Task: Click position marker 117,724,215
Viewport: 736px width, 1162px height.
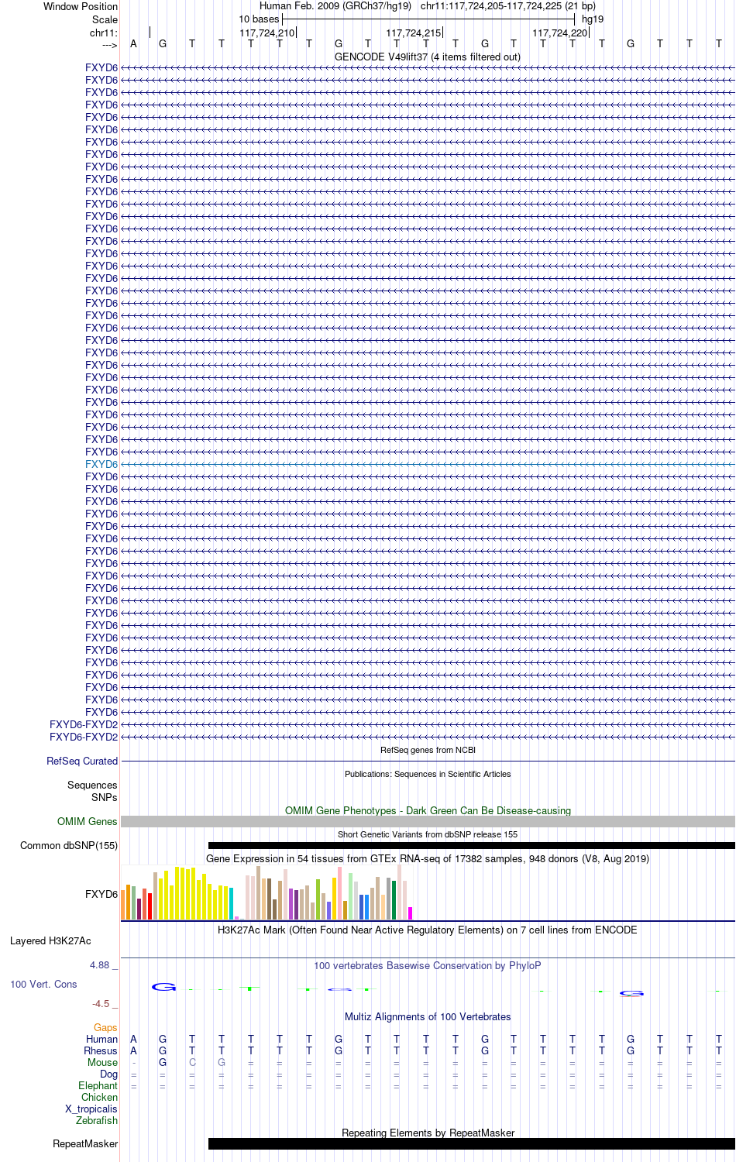Action: [414, 33]
